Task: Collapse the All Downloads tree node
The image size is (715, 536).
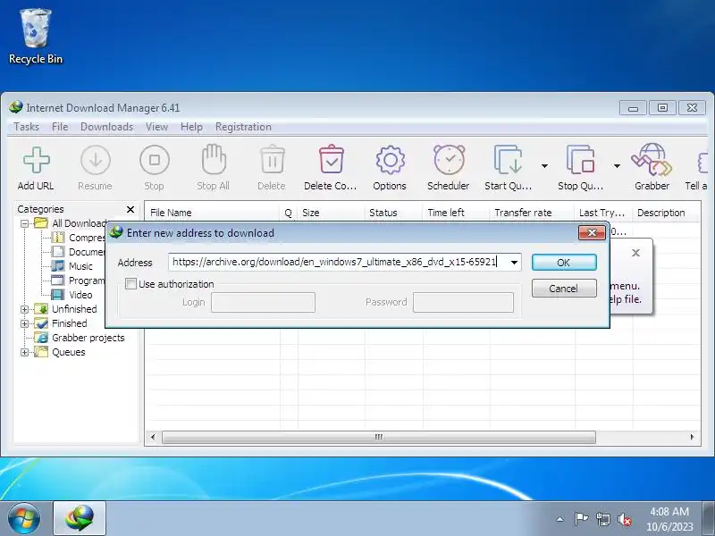Action: [25, 223]
